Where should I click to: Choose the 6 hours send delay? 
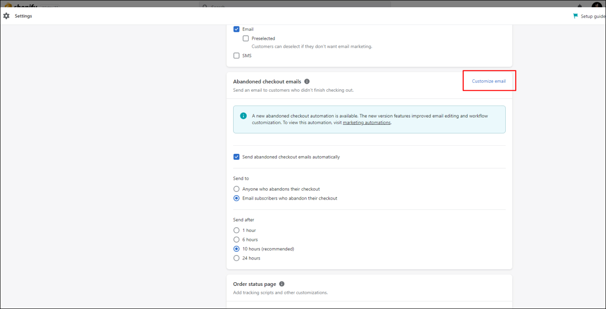(236, 240)
